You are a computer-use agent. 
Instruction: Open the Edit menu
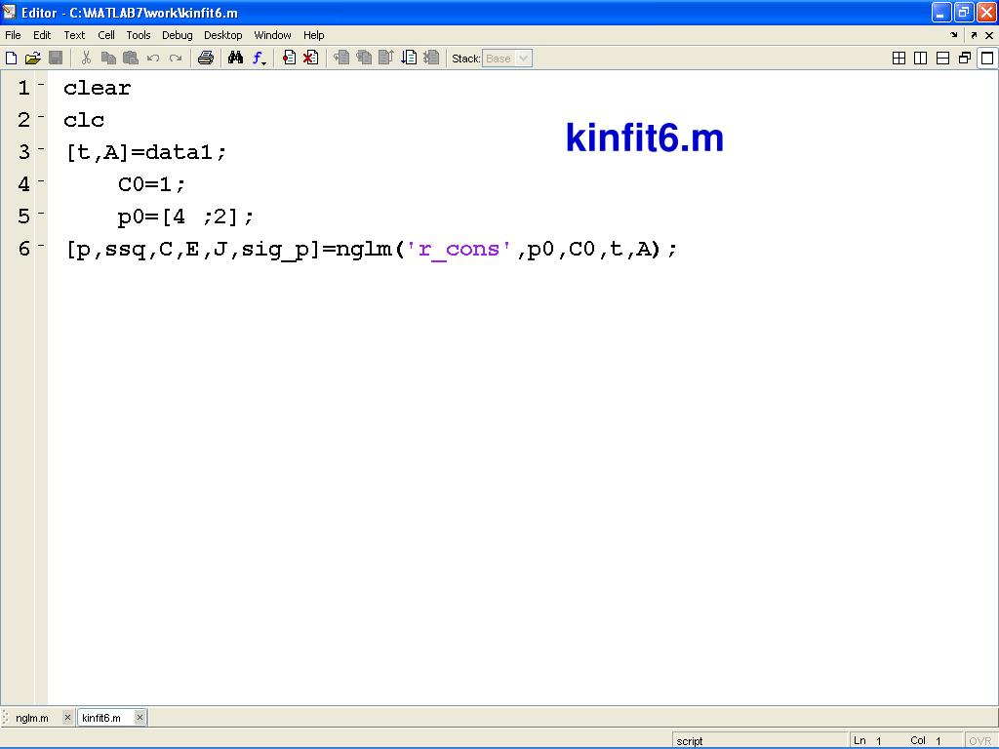[x=42, y=35]
